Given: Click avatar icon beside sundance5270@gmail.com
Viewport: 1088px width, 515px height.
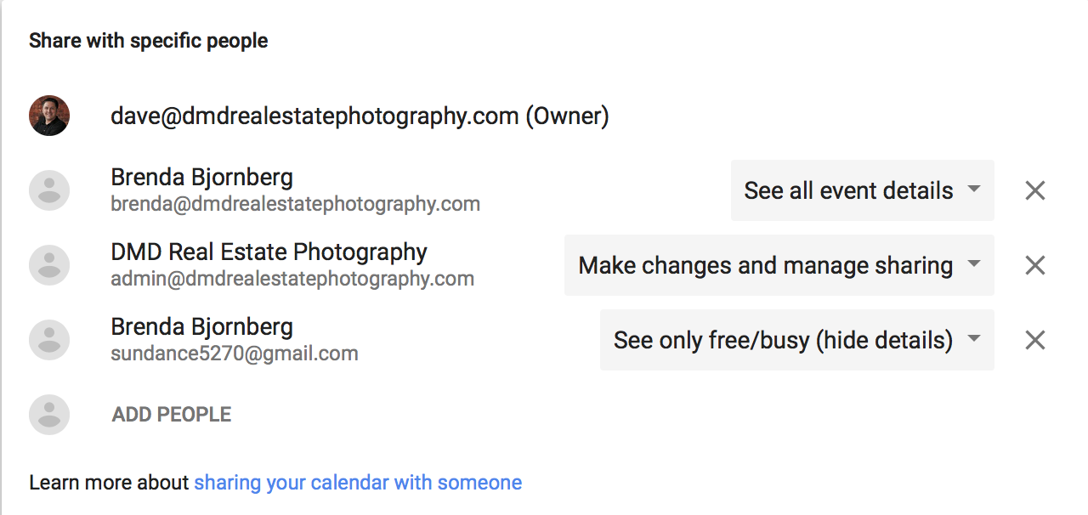Looking at the screenshot, I should pos(49,340).
